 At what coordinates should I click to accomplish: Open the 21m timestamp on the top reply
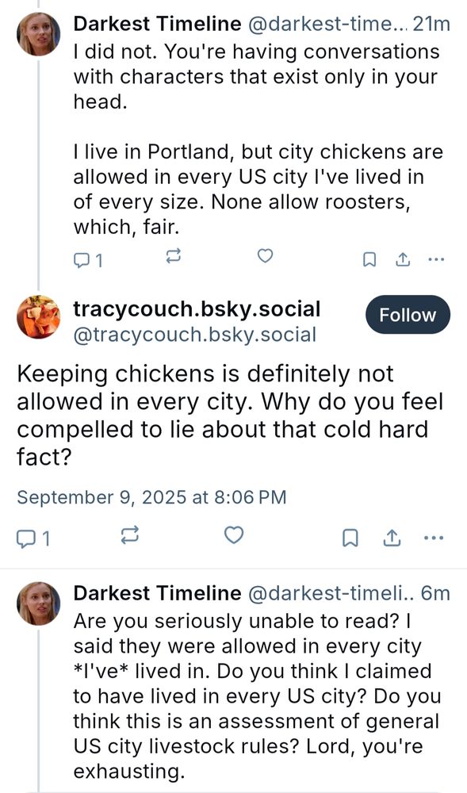click(434, 24)
